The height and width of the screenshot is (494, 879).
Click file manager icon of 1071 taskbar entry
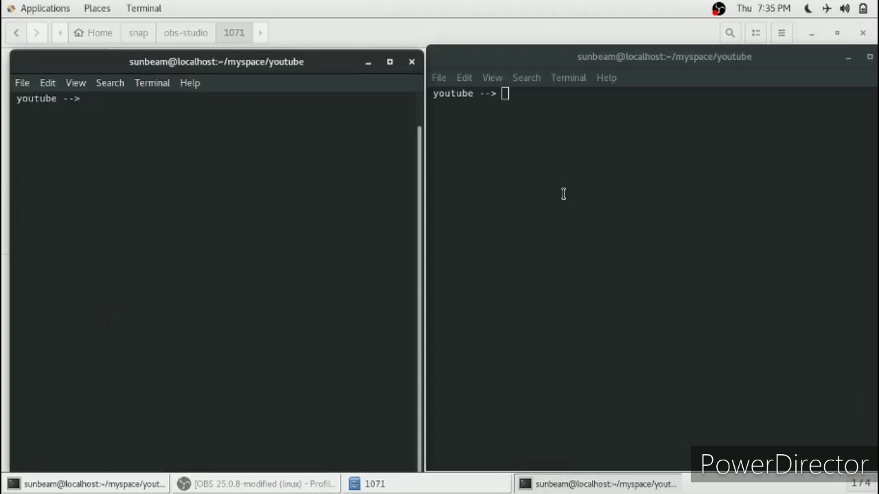[354, 484]
